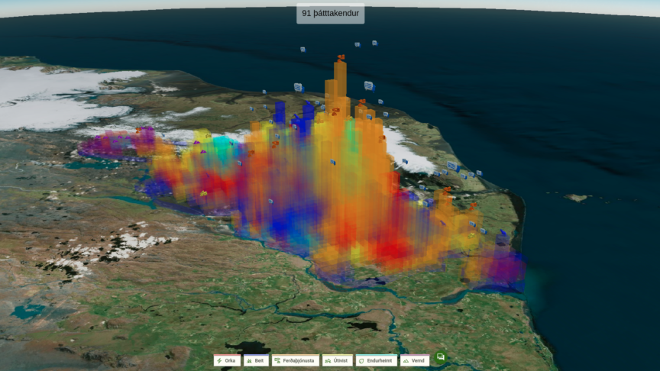Click the '91 þátttakendur' participants label
The image size is (660, 371).
coord(331,14)
